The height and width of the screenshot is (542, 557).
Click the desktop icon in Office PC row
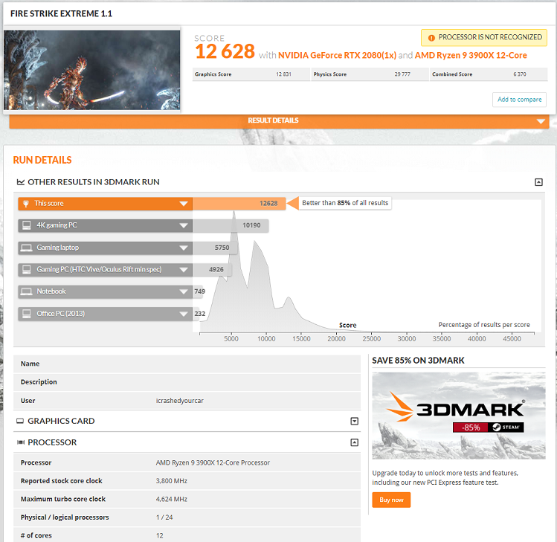(x=27, y=314)
